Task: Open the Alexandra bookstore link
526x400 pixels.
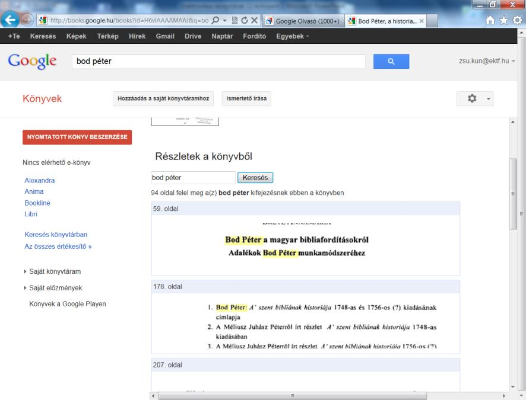Action: [x=40, y=180]
